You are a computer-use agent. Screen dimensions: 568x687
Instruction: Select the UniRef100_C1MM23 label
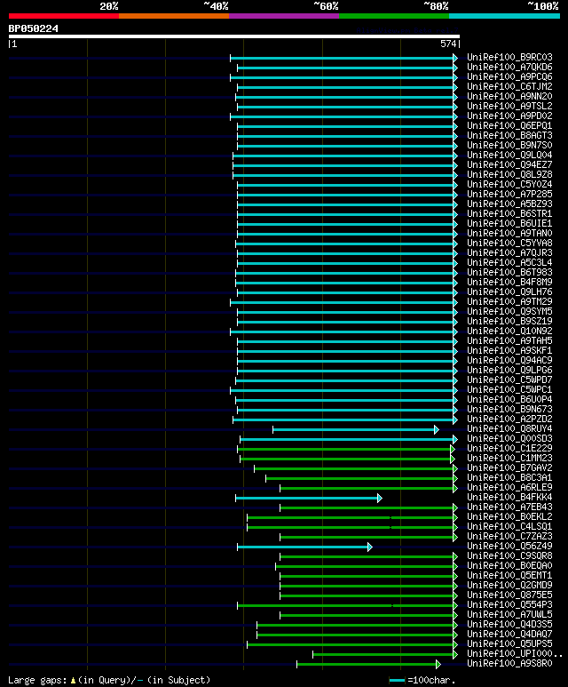click(509, 459)
